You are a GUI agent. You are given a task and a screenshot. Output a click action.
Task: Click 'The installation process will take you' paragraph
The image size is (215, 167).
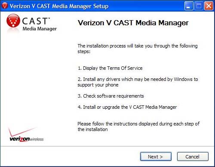click(x=138, y=48)
